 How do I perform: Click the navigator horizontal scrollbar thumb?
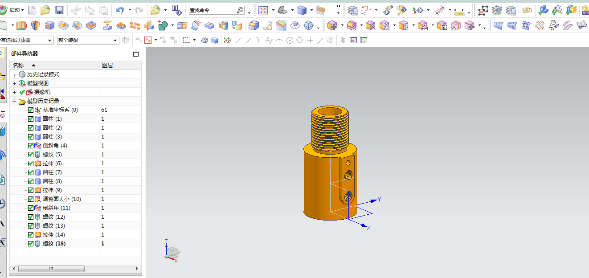click(x=51, y=269)
